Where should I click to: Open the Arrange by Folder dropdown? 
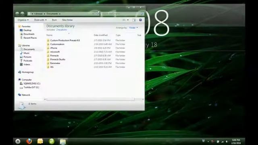click(x=133, y=28)
